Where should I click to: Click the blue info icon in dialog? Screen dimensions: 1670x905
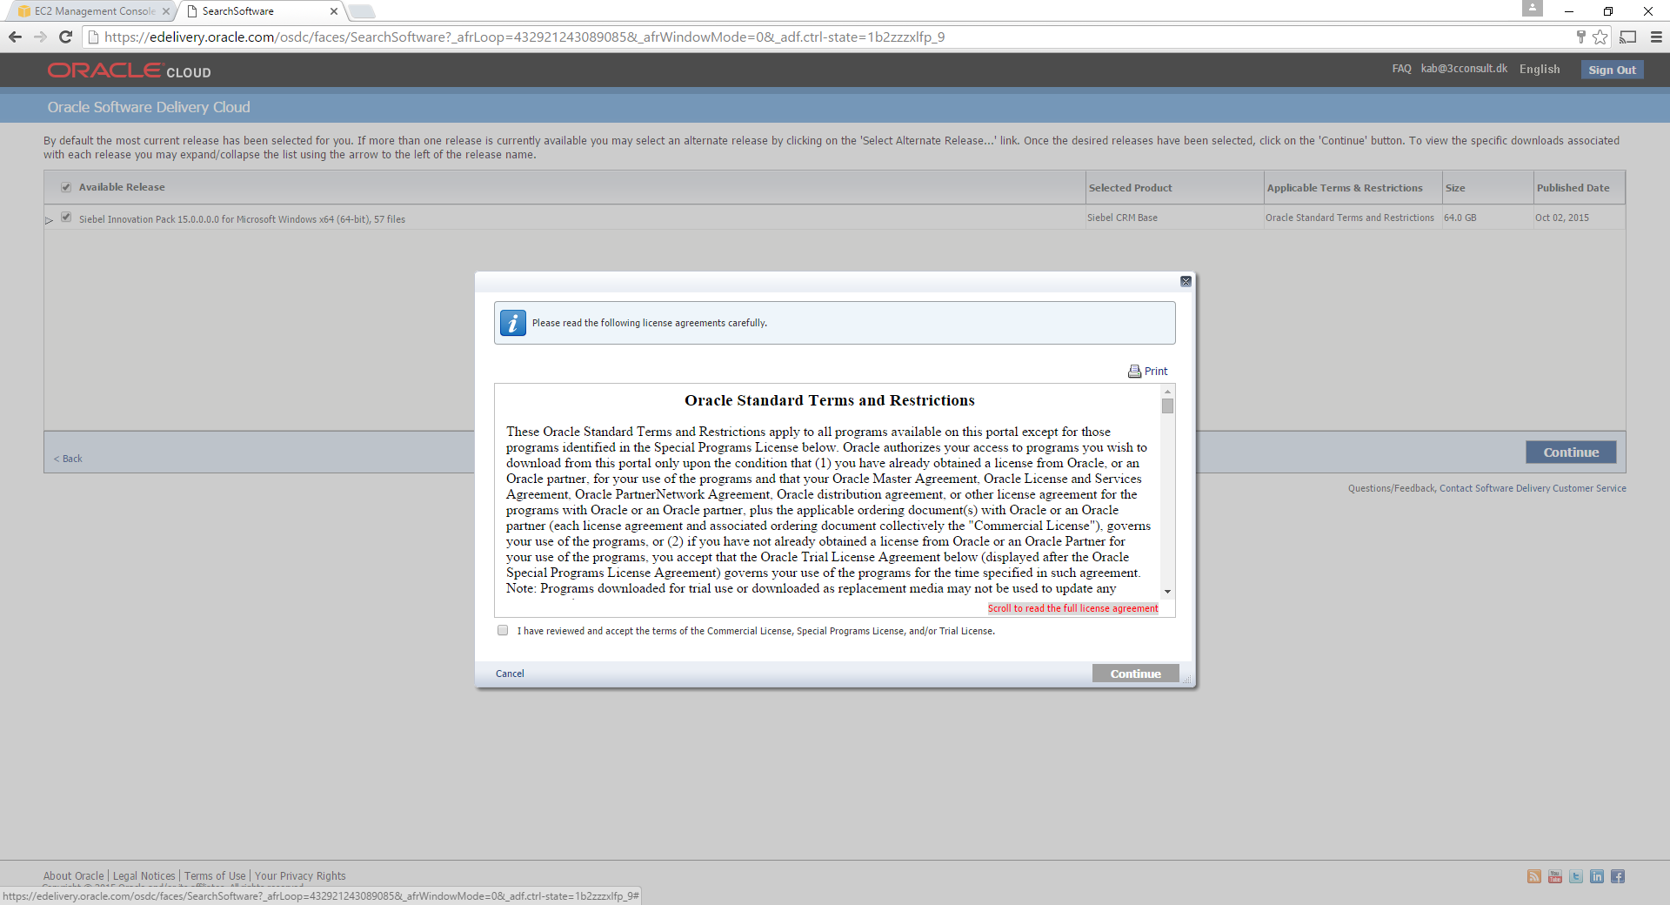513,323
